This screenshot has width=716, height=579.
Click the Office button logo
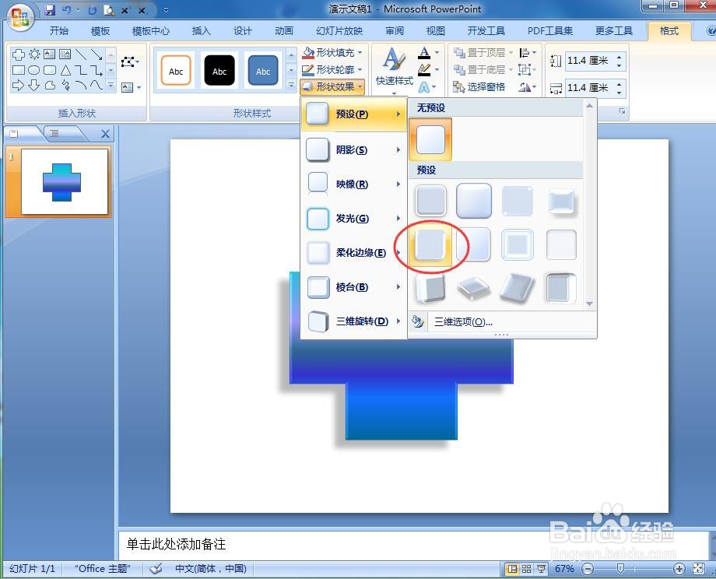click(20, 17)
